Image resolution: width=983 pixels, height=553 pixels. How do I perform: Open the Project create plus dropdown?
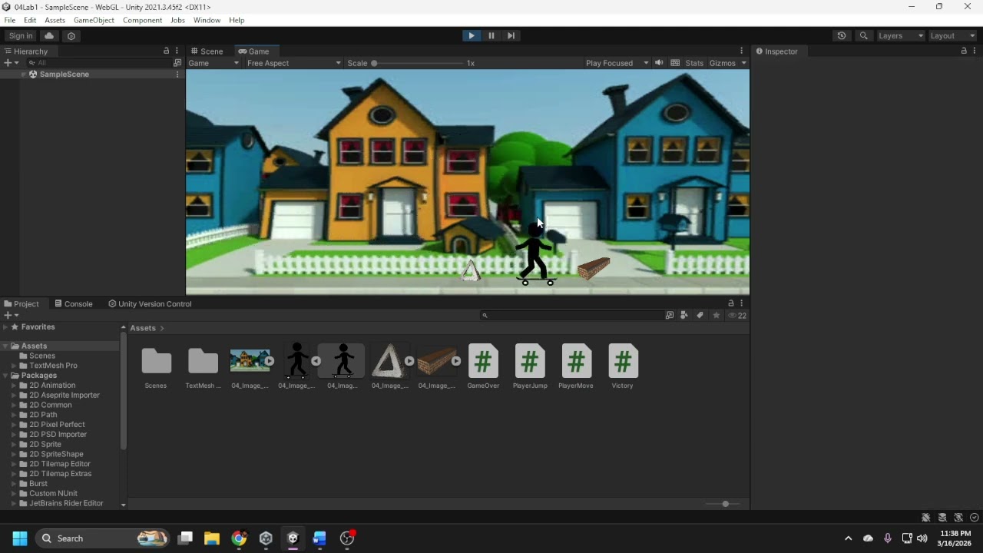click(x=11, y=315)
